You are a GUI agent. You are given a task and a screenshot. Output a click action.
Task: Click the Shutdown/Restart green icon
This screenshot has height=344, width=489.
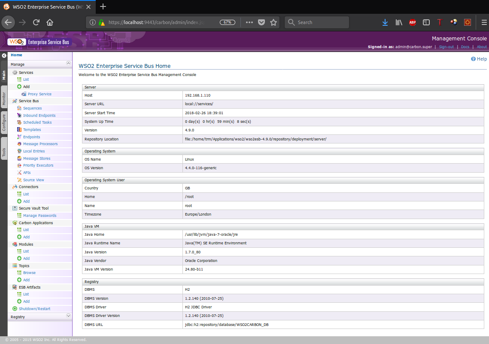[x=15, y=308]
